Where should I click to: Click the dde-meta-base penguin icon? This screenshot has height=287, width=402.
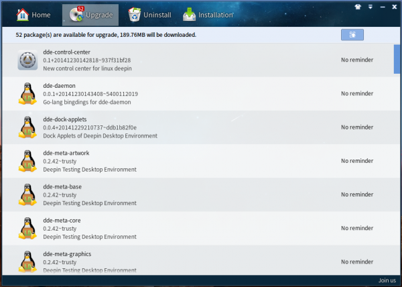click(x=27, y=194)
